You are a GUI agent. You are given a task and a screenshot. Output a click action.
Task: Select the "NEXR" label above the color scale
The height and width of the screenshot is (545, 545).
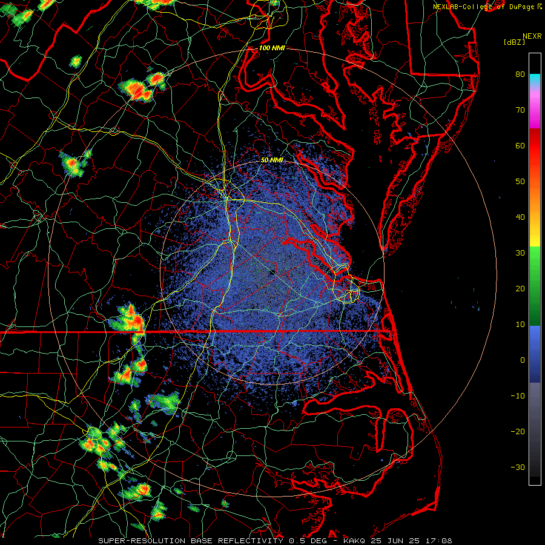(532, 36)
